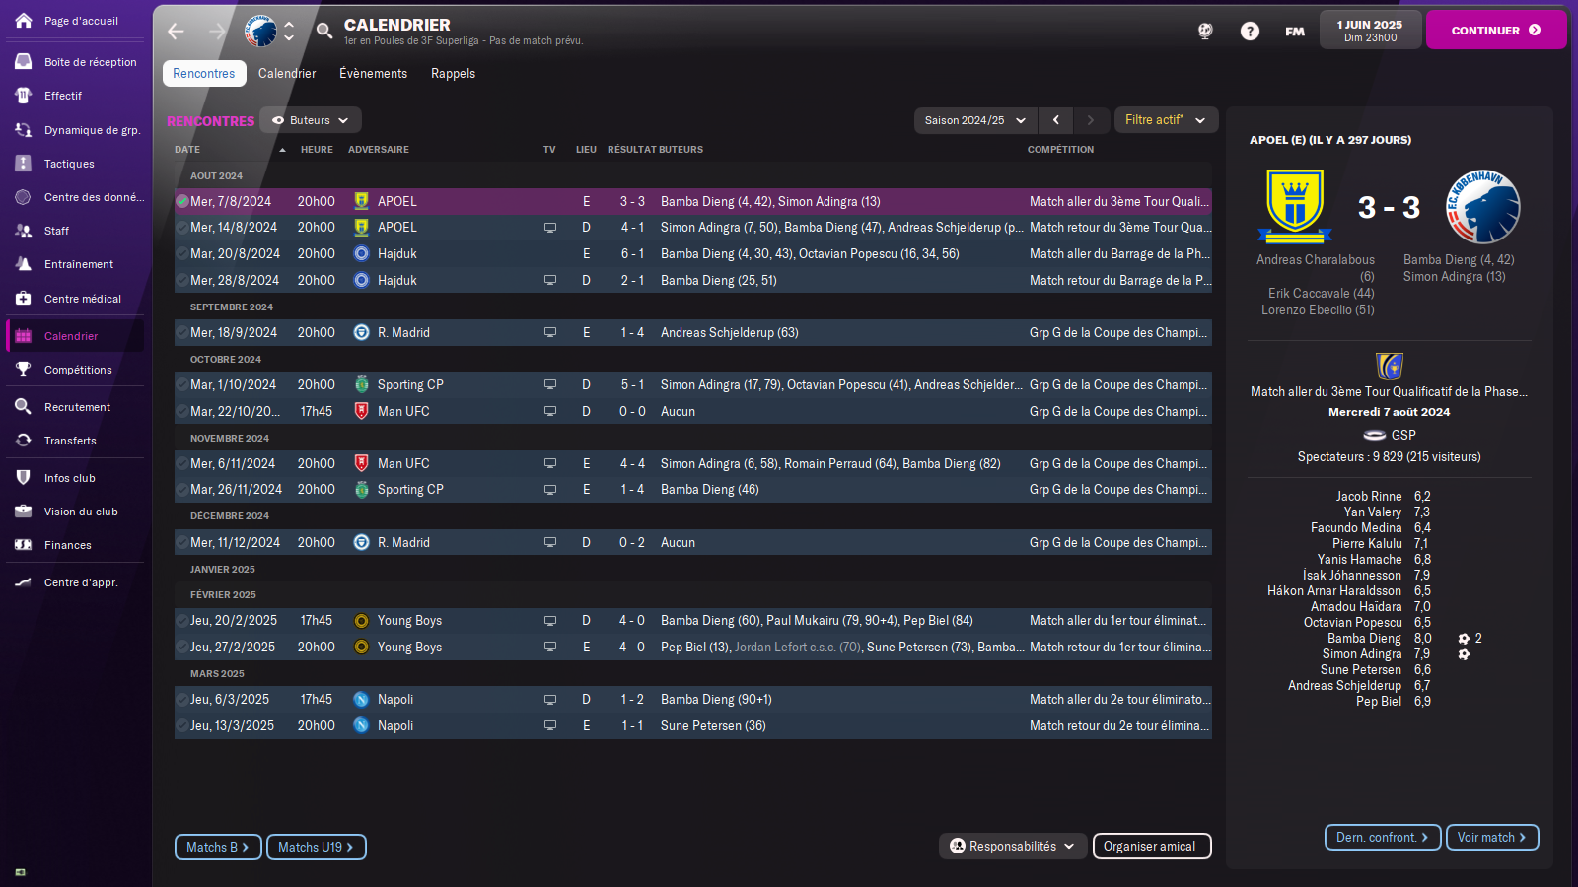Toggle checkmark on Hajduk 20/8/2024 match

pos(182,254)
